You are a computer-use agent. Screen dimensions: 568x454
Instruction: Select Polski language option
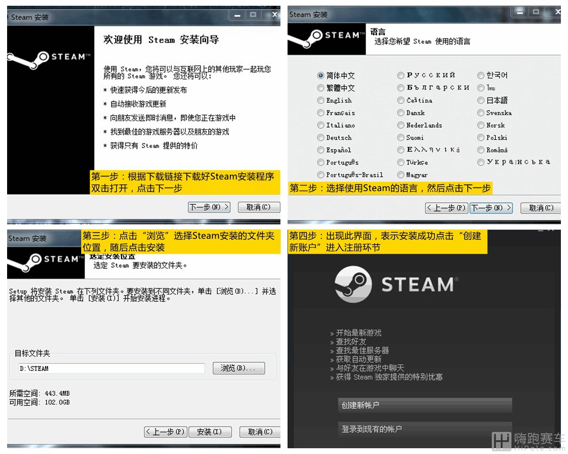pyautogui.click(x=481, y=137)
